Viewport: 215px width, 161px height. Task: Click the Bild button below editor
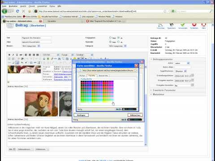12,149
